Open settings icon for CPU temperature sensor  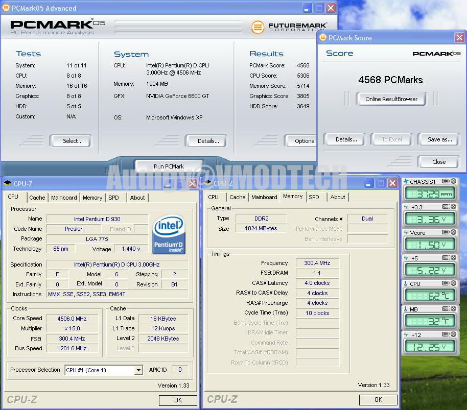point(446,283)
